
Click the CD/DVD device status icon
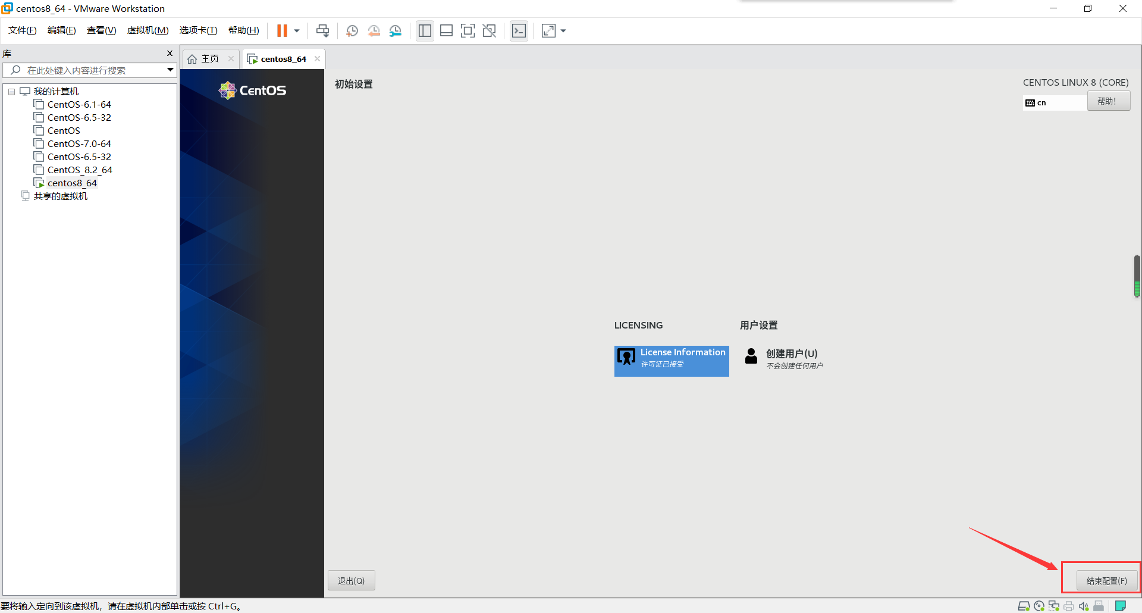(x=1039, y=606)
